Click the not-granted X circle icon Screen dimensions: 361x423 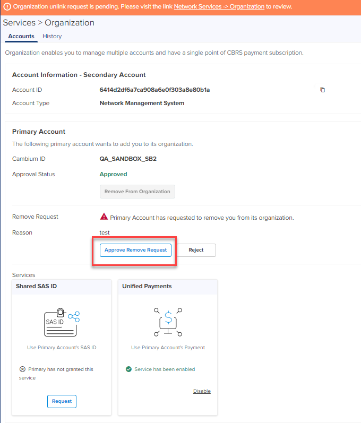click(22, 369)
